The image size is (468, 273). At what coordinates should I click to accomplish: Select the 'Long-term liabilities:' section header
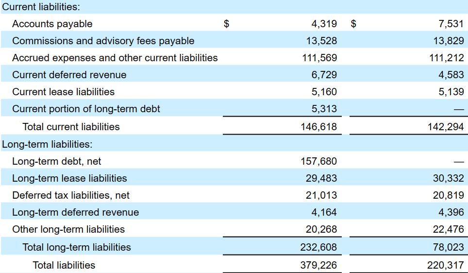point(47,144)
